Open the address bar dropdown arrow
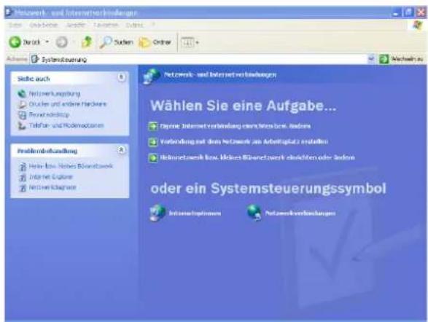 coord(371,58)
